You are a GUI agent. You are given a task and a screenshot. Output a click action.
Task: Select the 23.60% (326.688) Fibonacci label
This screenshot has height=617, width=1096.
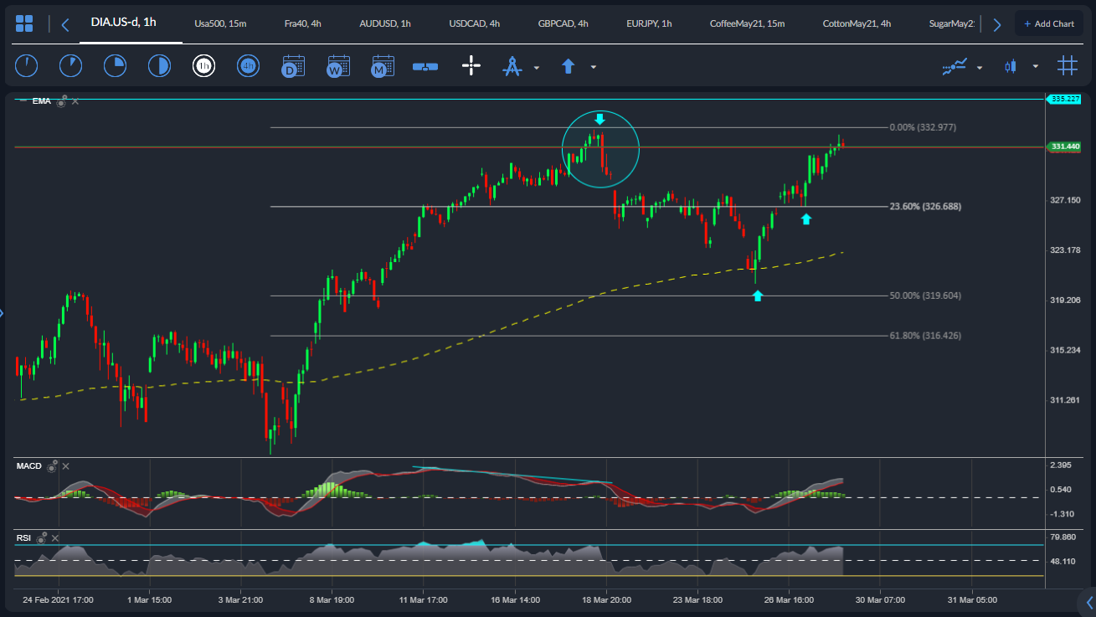924,206
